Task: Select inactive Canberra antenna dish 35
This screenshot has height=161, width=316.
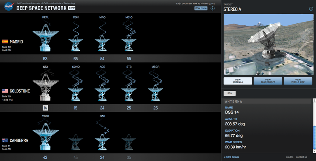Action: (129, 142)
